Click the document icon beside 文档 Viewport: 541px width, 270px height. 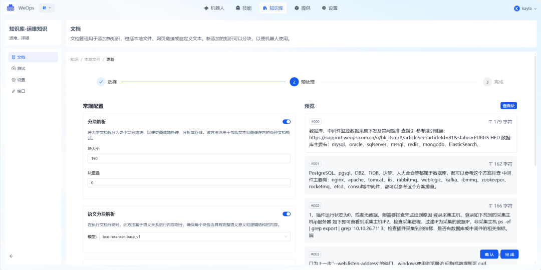[x=14, y=57]
